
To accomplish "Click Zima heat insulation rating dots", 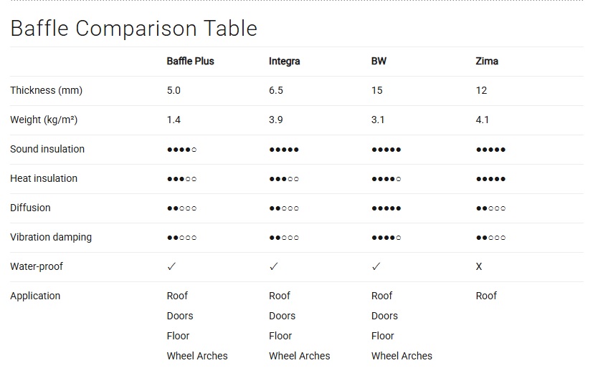I will (490, 179).
